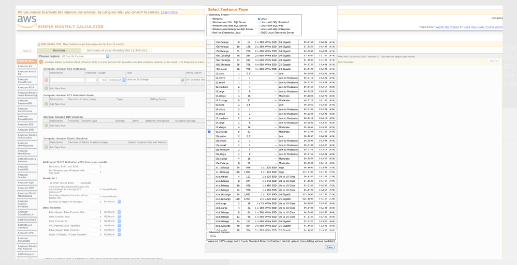The height and width of the screenshot is (265, 517).
Task: Click the Learn More cookies link
Action: coord(169,12)
